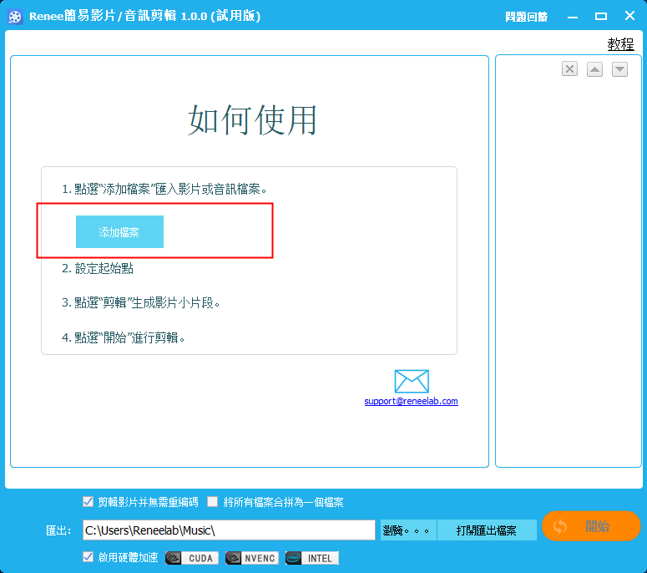This screenshot has width=647, height=573.
Task: Click the remove item X icon in the side panel
Action: 569,69
